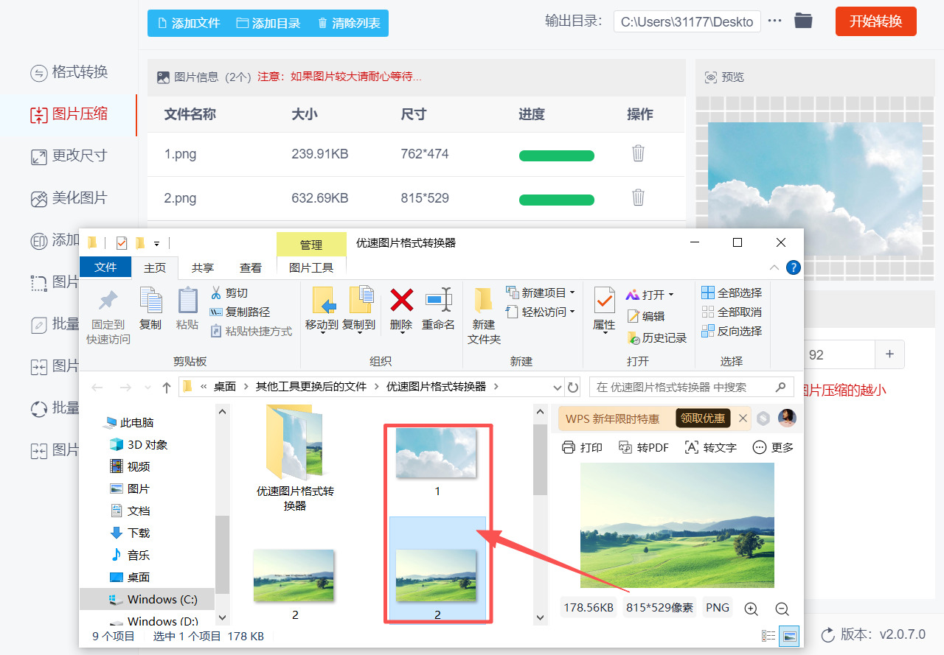Image resolution: width=944 pixels, height=655 pixels.
Task: Open the 文件 menu in Explorer
Action: [105, 267]
